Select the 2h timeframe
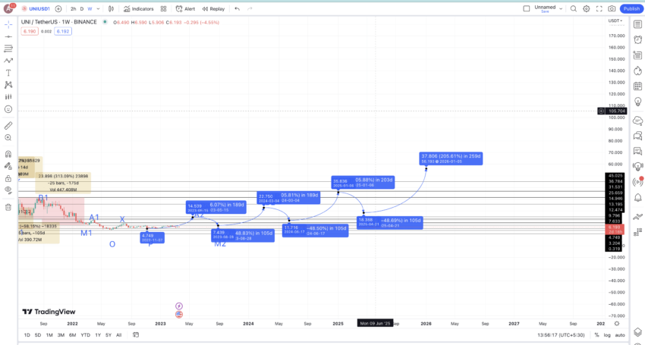Viewport: 645px width, 345px height. [x=73, y=8]
